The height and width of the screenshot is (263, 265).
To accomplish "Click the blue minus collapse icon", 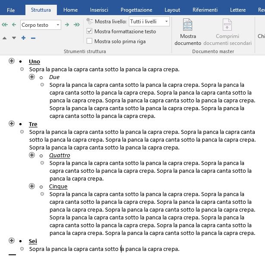I will [33, 38].
